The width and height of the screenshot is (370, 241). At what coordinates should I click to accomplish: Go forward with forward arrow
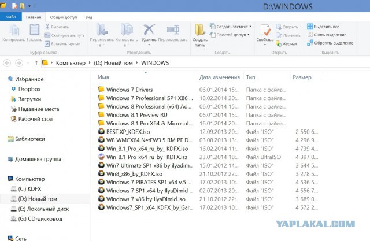click(19, 63)
